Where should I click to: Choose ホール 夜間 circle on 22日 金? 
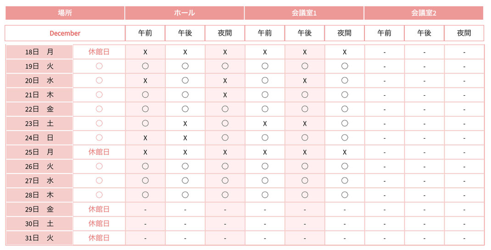coord(225,109)
